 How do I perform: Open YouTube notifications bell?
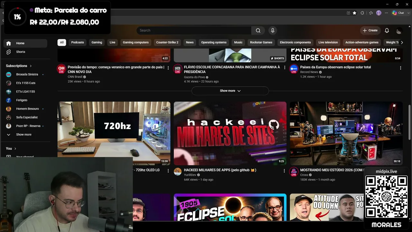(x=387, y=30)
